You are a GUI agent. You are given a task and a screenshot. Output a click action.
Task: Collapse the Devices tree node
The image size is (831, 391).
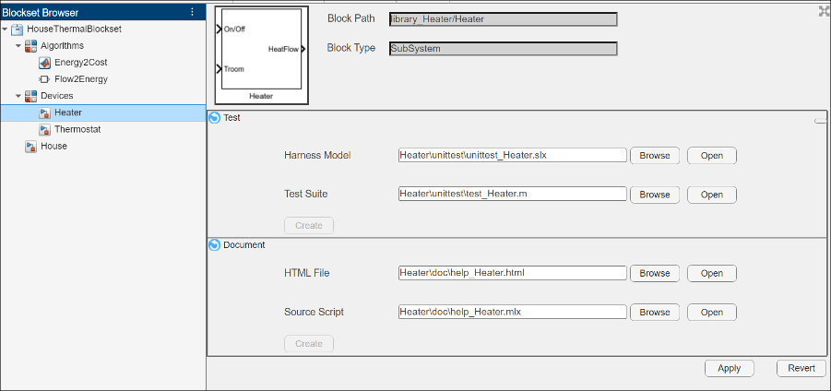[18, 96]
